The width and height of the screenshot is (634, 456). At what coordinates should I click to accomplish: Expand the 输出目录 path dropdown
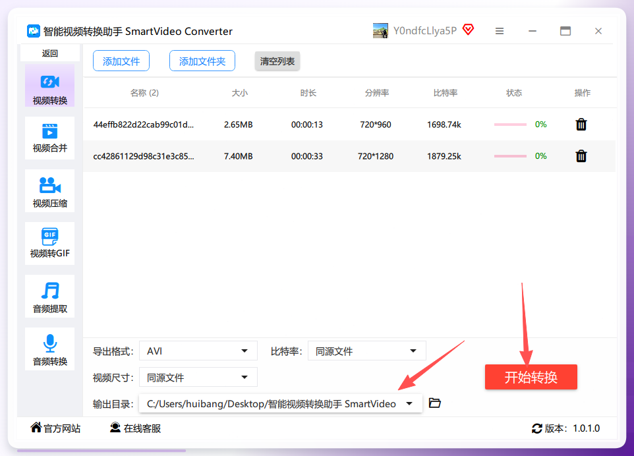point(281,403)
